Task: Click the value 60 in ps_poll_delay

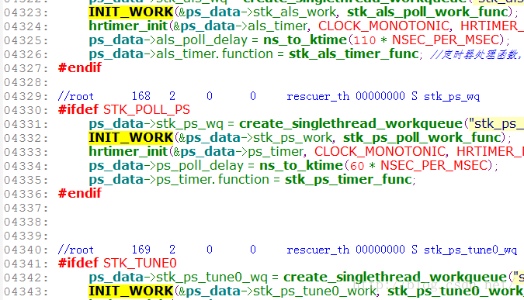Action: coord(357,166)
